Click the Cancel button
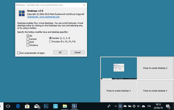Image resolution: width=174 pixels, height=110 pixels. (x=78, y=52)
